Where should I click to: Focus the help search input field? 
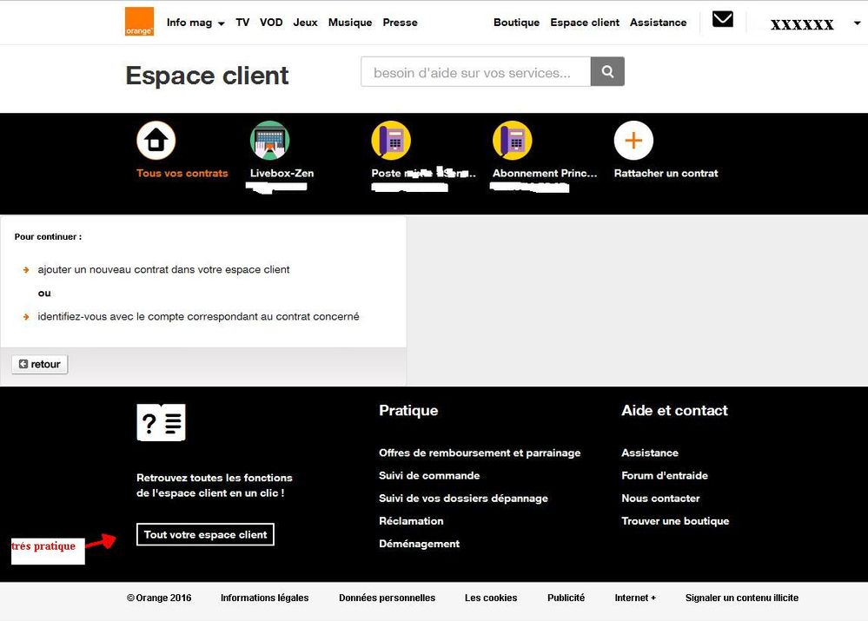475,73
